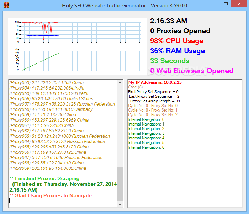Click the Internal Navigation: 6 line

pyautogui.click(x=146, y=147)
